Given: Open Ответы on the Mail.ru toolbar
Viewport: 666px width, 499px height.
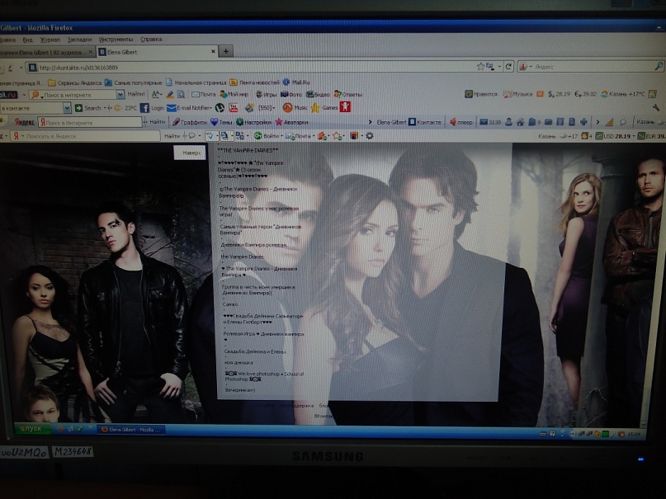Looking at the screenshot, I should [x=348, y=94].
